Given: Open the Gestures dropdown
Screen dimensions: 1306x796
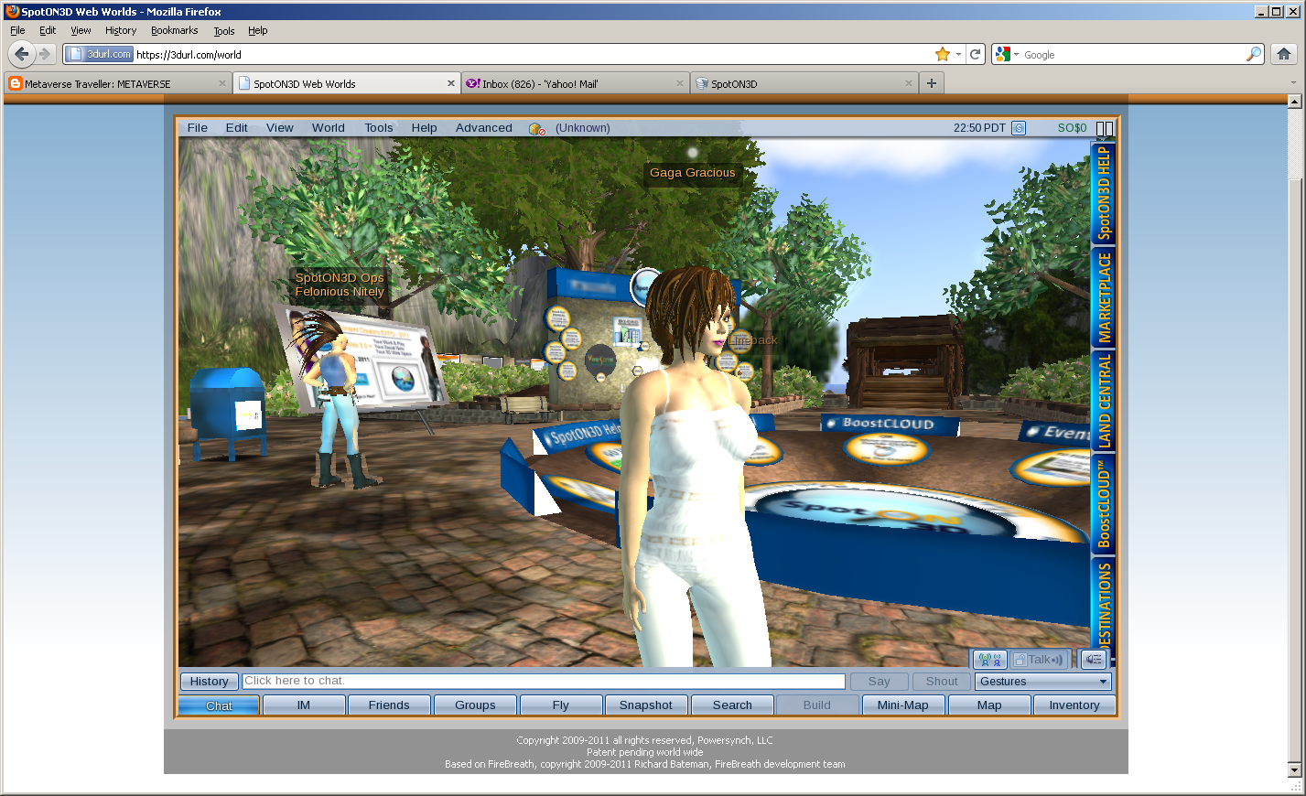Looking at the screenshot, I should 1043,682.
